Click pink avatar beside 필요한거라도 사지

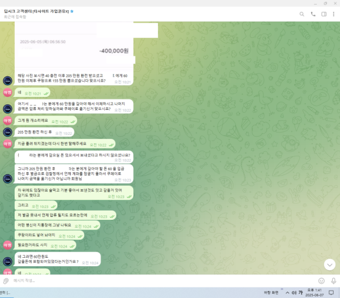(x=7, y=245)
